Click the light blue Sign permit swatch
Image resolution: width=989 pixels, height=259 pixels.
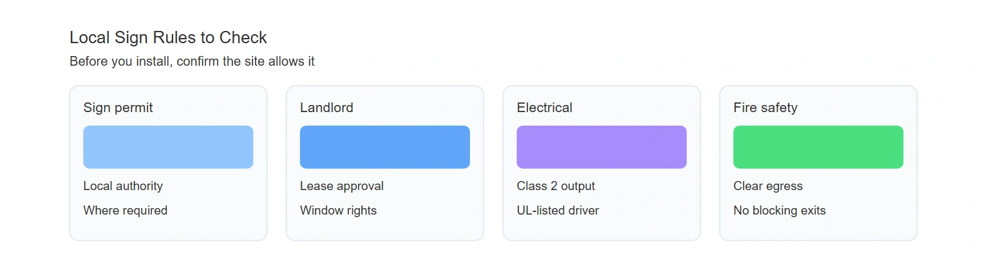[x=168, y=147]
